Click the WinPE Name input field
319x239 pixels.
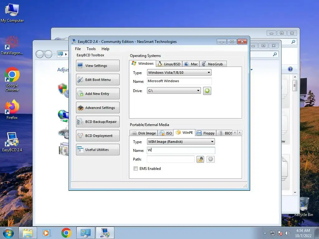click(181, 150)
